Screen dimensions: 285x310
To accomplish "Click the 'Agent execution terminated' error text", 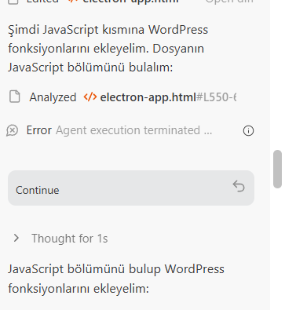I will 133,130.
